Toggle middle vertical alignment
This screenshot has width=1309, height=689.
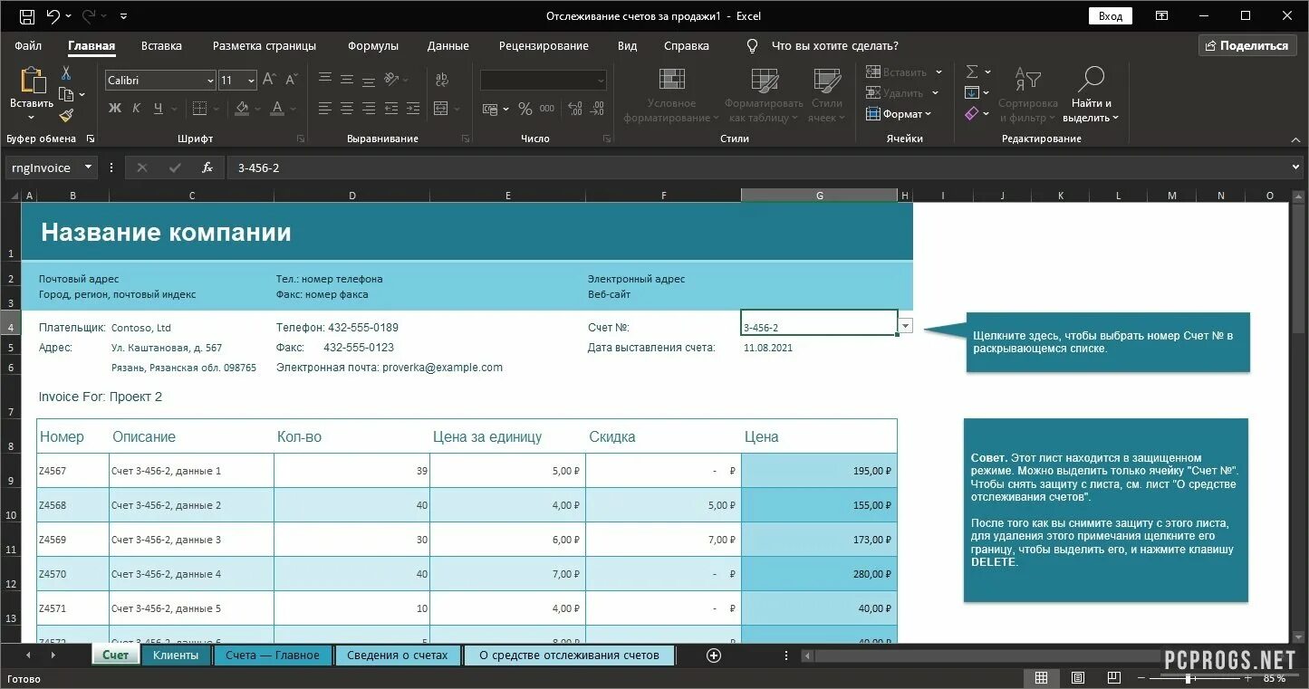click(x=346, y=80)
